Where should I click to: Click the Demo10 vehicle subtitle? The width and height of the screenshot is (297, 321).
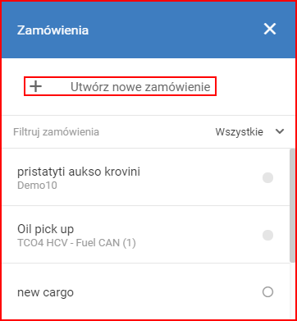(37, 186)
